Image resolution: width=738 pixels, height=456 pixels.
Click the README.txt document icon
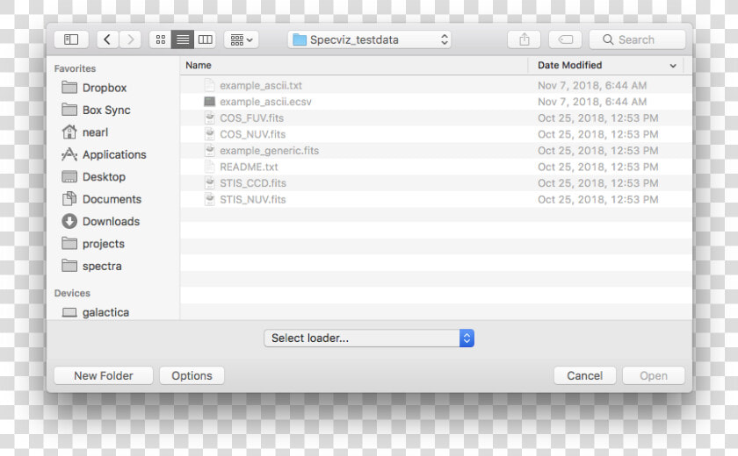pos(209,167)
